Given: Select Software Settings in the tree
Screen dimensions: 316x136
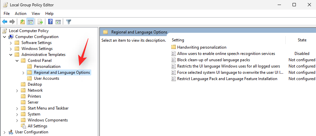Looking at the screenshot, I should coord(36,43).
